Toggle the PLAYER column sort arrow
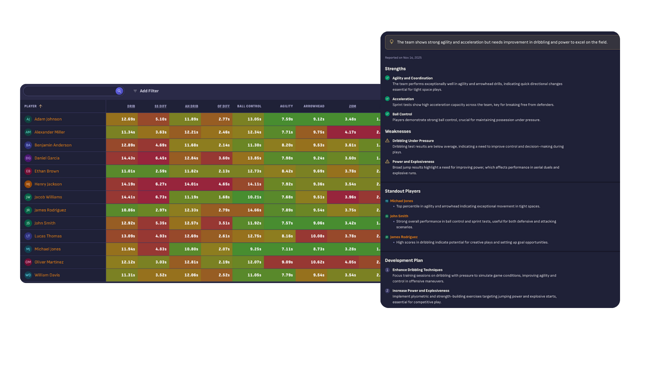 pos(41,106)
